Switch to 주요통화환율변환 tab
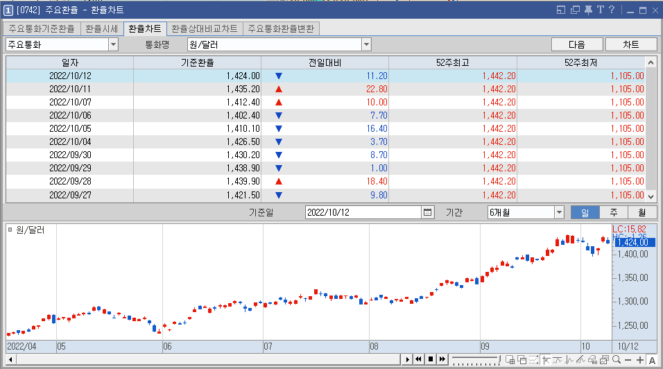 pos(281,28)
